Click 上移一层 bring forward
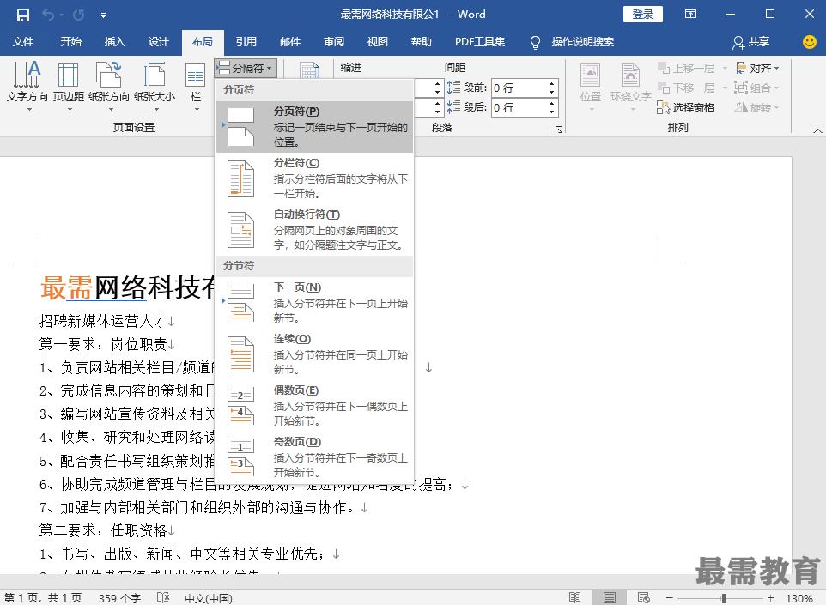The width and height of the screenshot is (826, 605). coord(686,69)
